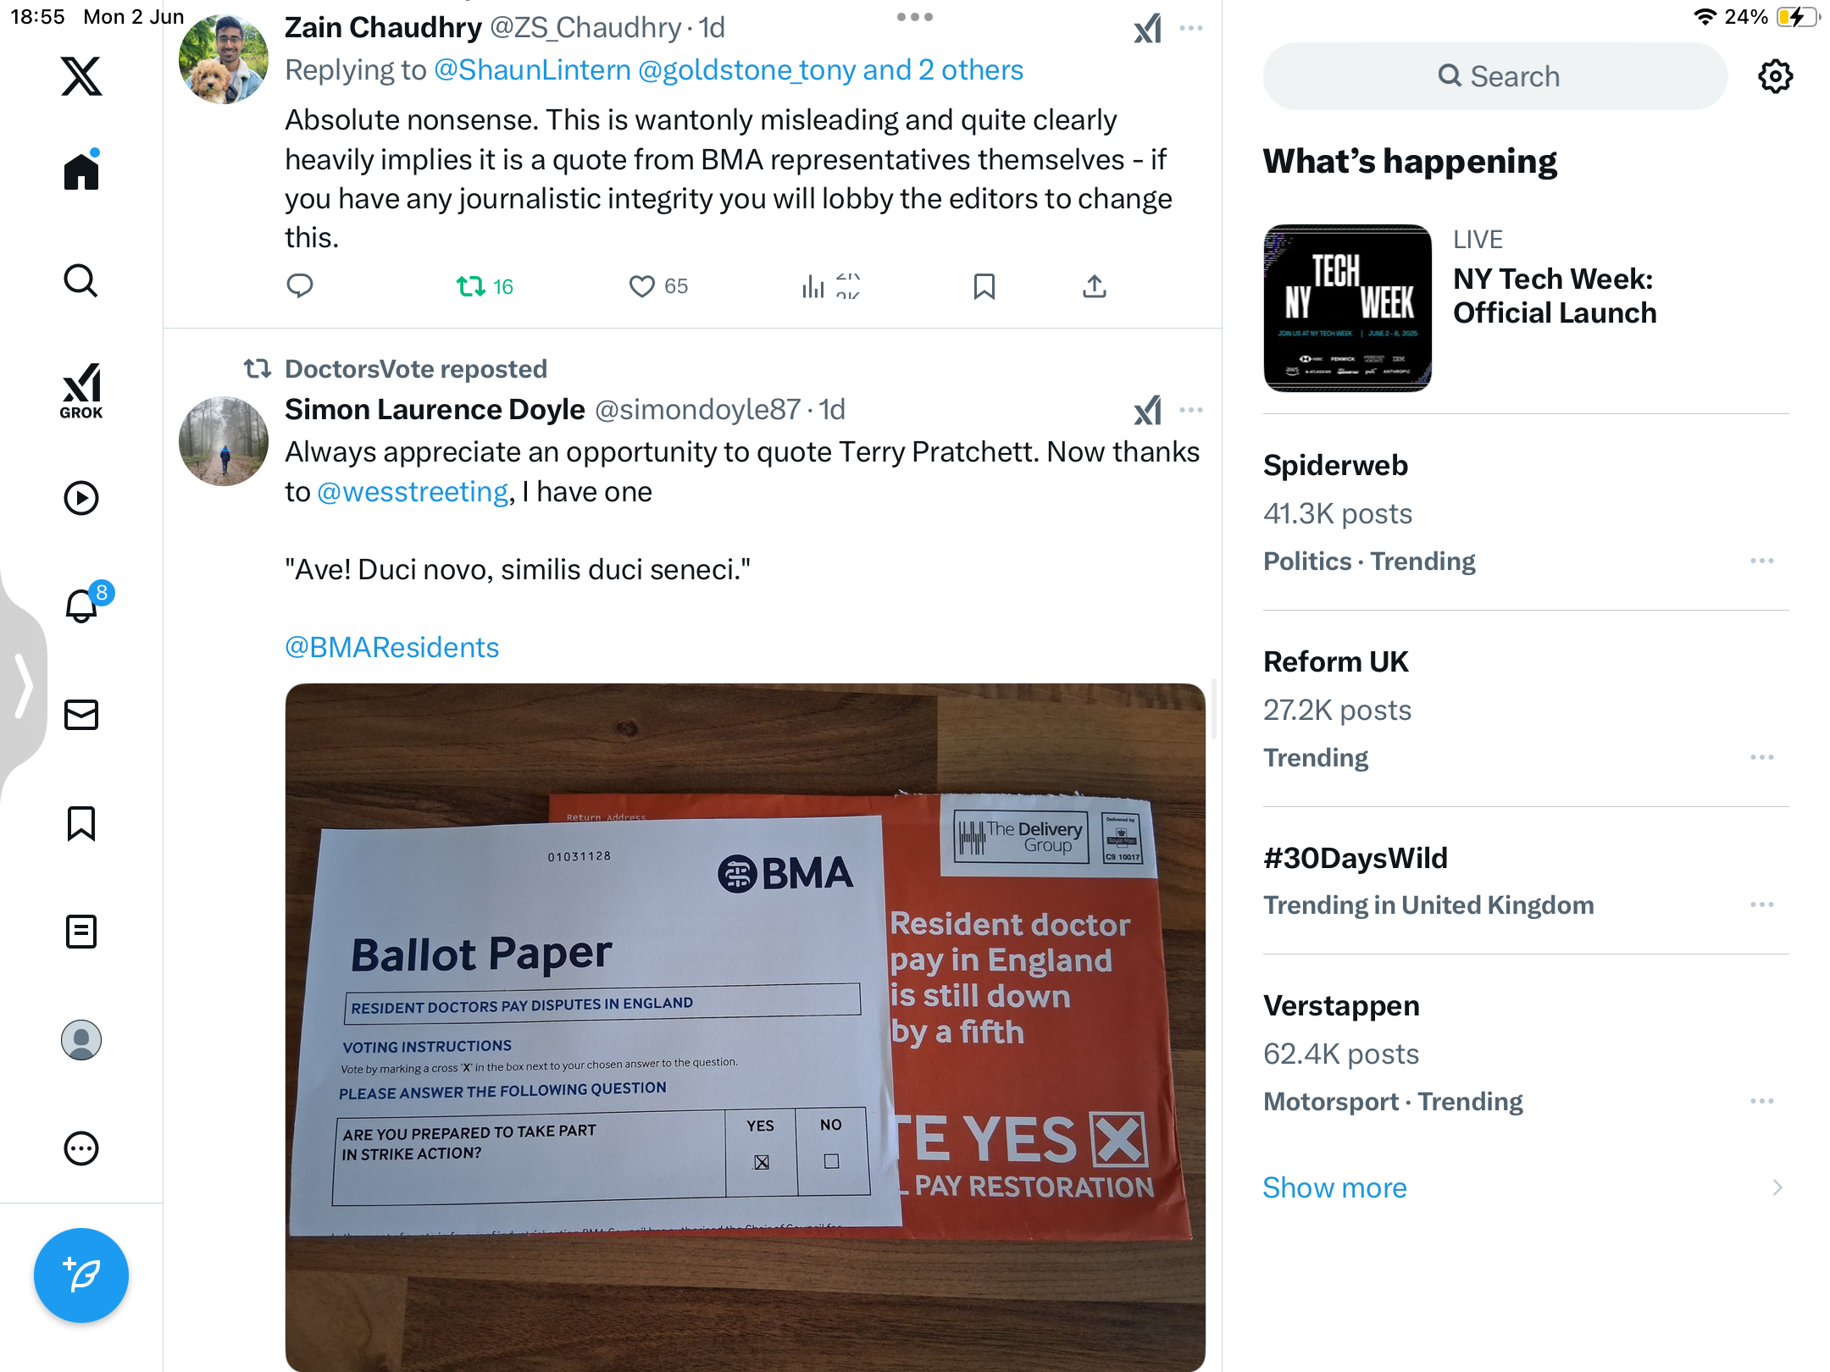Open the Lists icon in sidebar
Screen dimensions: 1830x1372
coord(81,931)
